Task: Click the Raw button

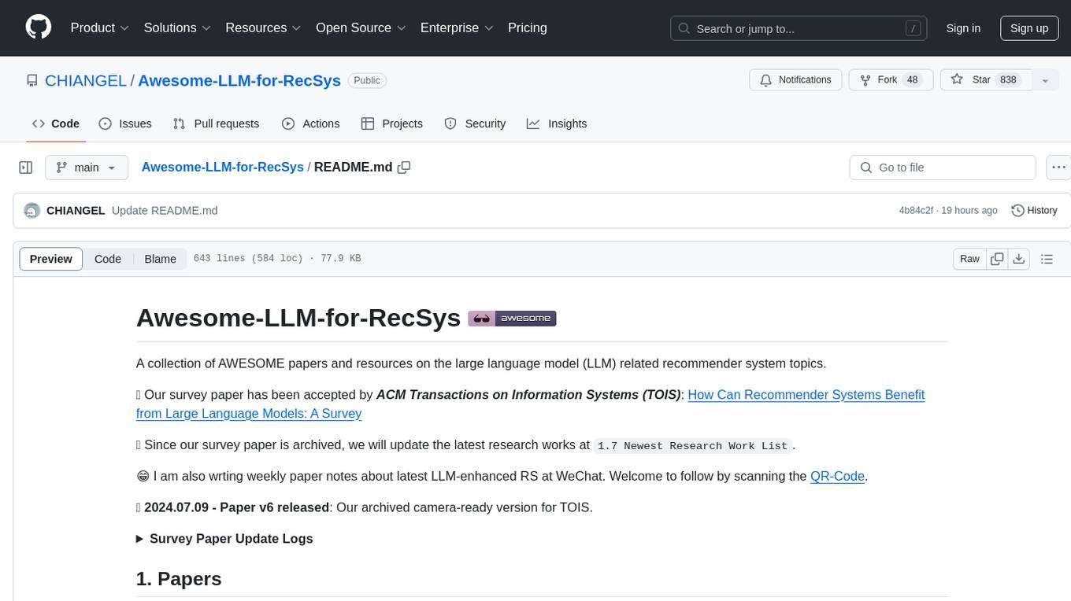Action: tap(970, 259)
